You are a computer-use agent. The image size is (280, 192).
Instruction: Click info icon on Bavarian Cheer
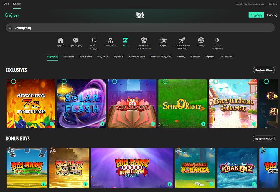pyautogui.click(x=254, y=124)
